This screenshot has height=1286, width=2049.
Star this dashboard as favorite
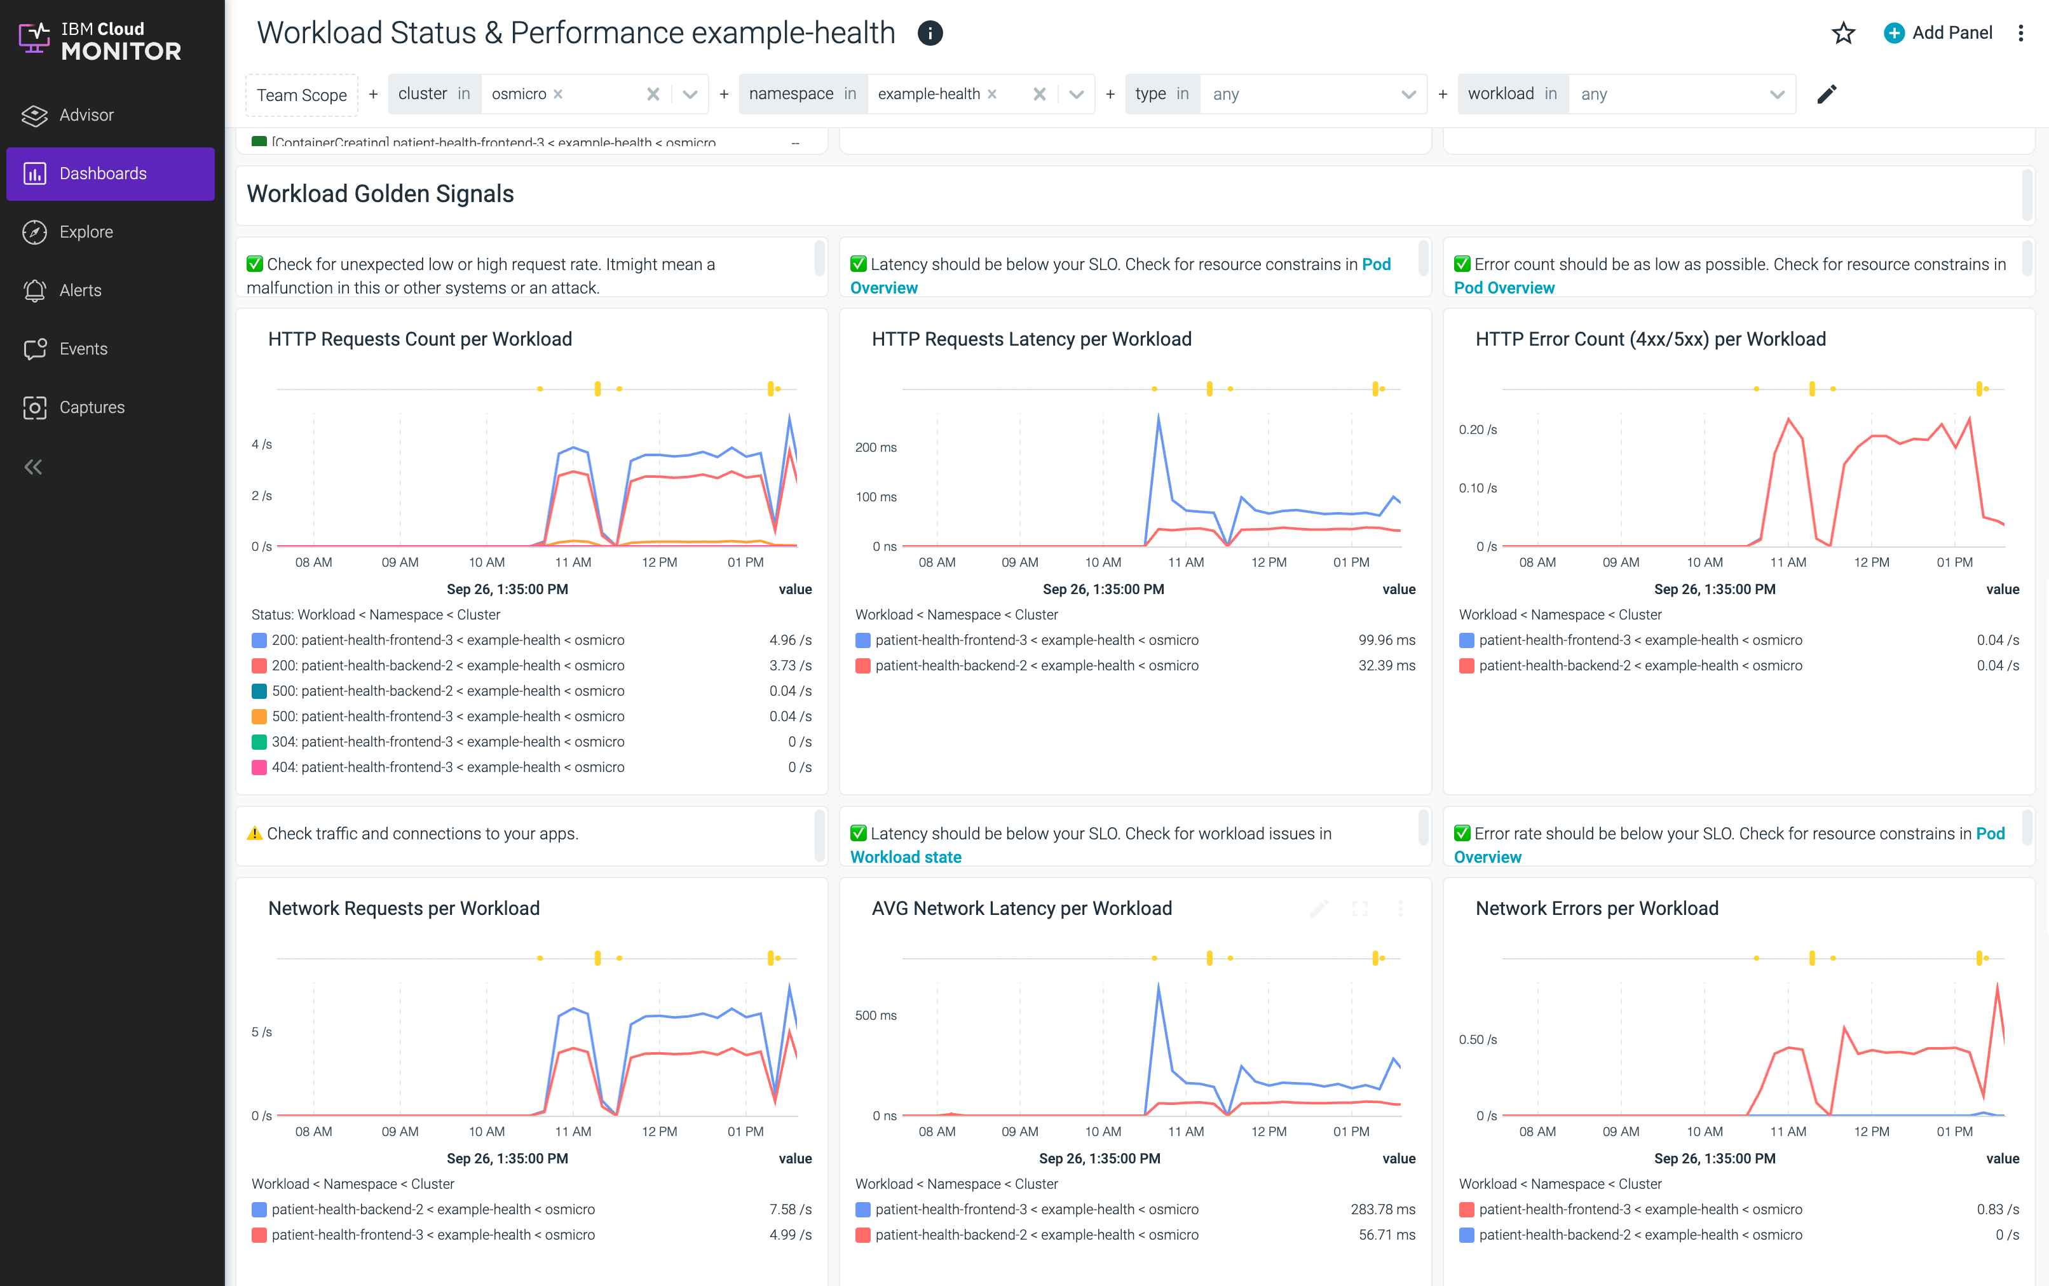[x=1842, y=32]
